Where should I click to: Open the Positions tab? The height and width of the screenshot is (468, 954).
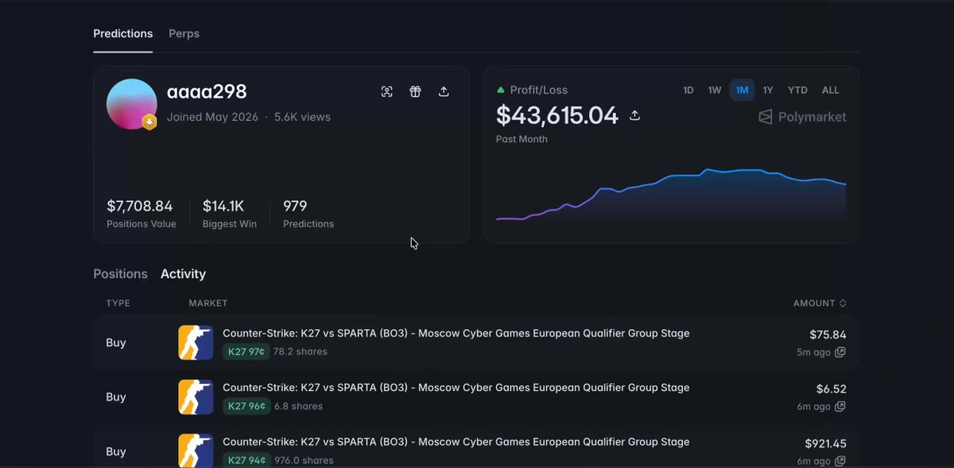[x=121, y=274]
